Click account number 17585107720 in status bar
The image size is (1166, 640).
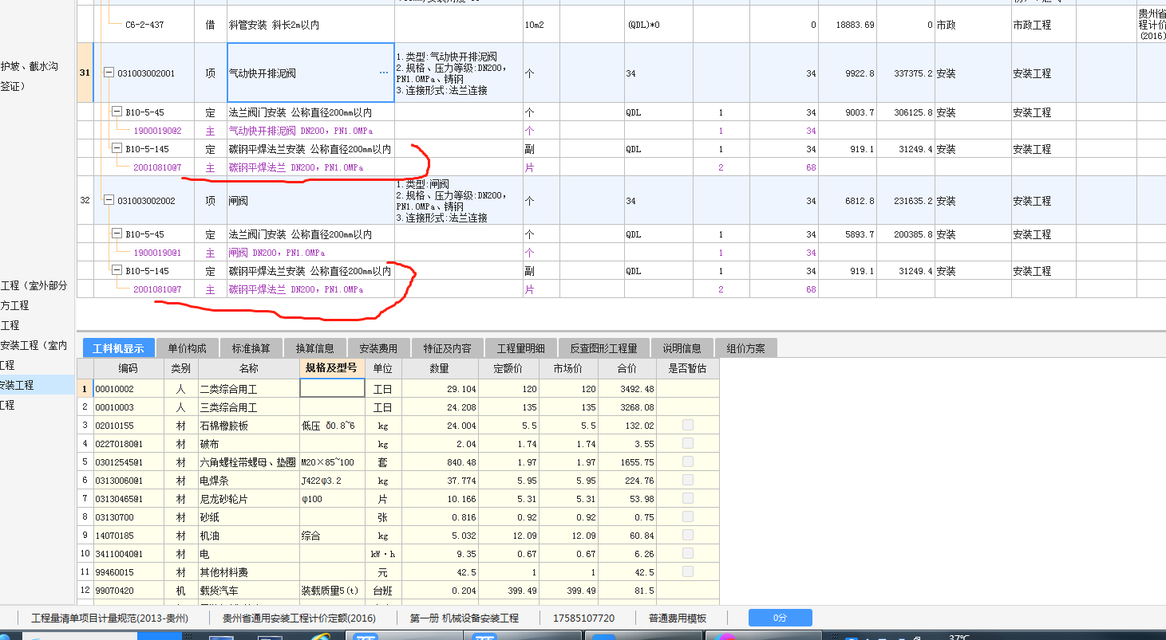[584, 618]
